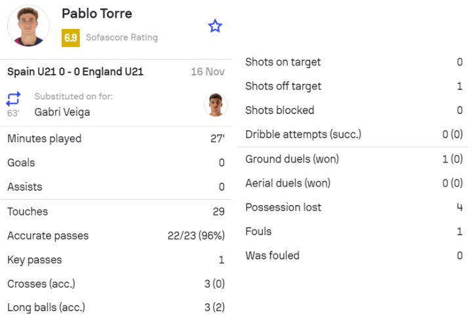Click the 16 Nov match date

[207, 72]
